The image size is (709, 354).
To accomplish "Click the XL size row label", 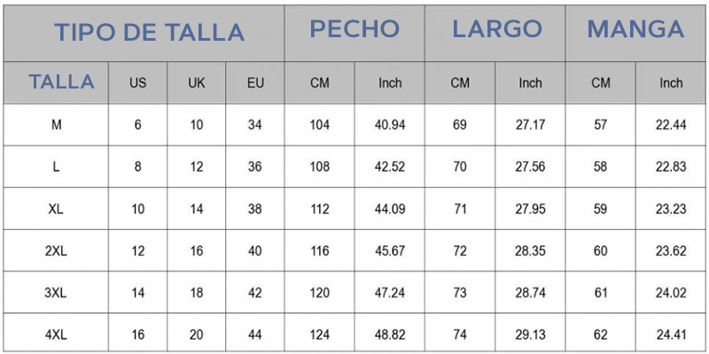I will pos(57,209).
